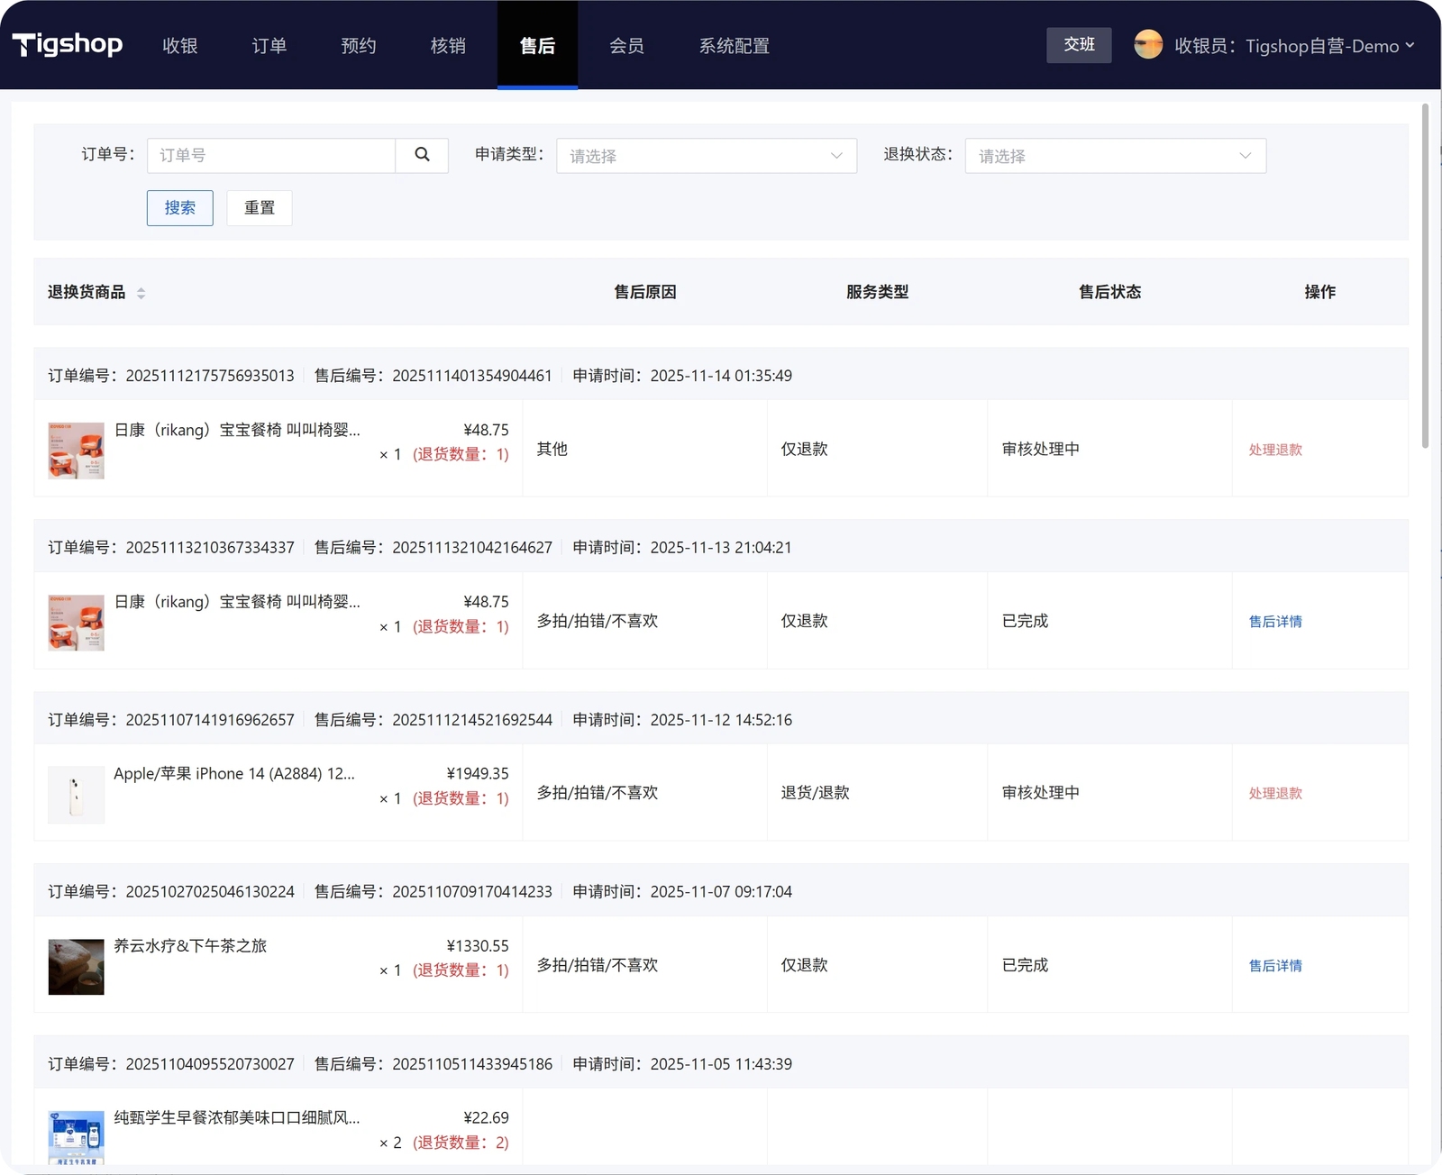Go to the 会员 tab
The image size is (1442, 1175).
pyautogui.click(x=626, y=46)
